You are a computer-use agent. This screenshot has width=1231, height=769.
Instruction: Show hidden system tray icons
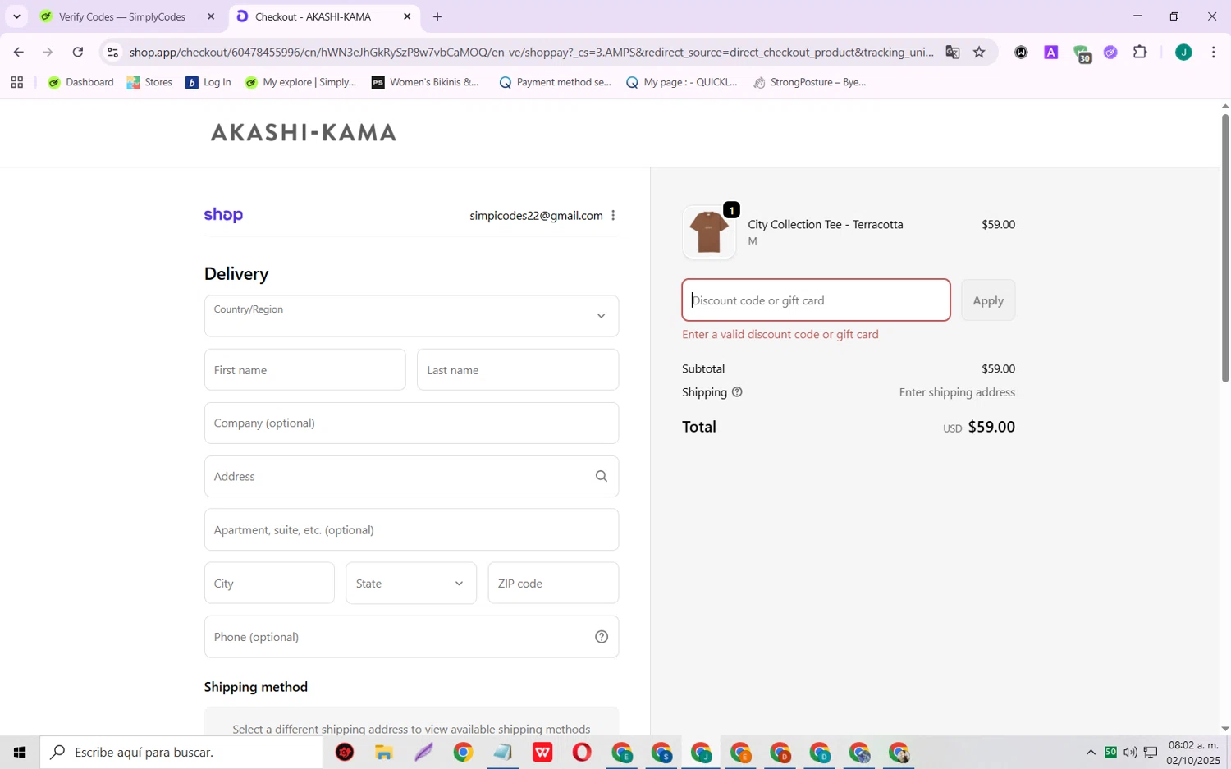click(x=1091, y=753)
